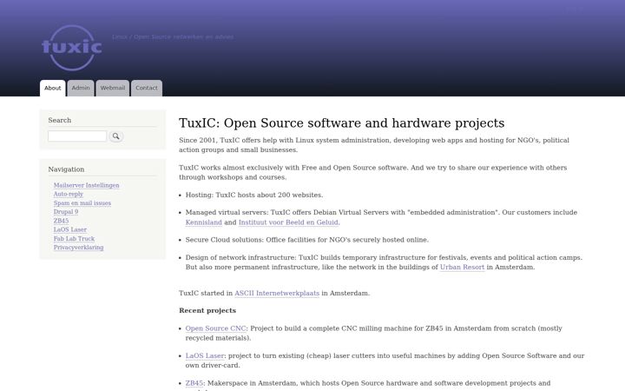The image size is (625, 391).
Task: Follow the Urban Resort link
Action: coord(462,267)
